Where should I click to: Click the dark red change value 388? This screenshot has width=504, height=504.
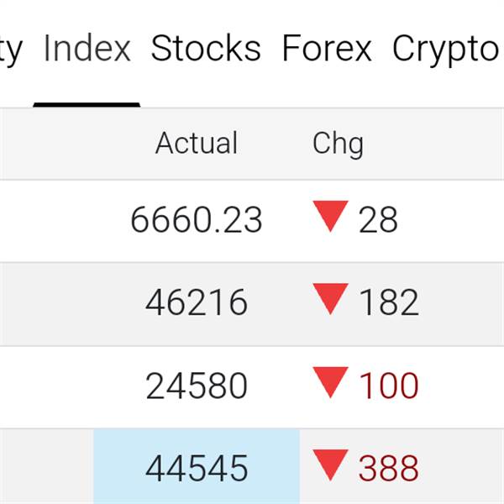click(x=389, y=468)
